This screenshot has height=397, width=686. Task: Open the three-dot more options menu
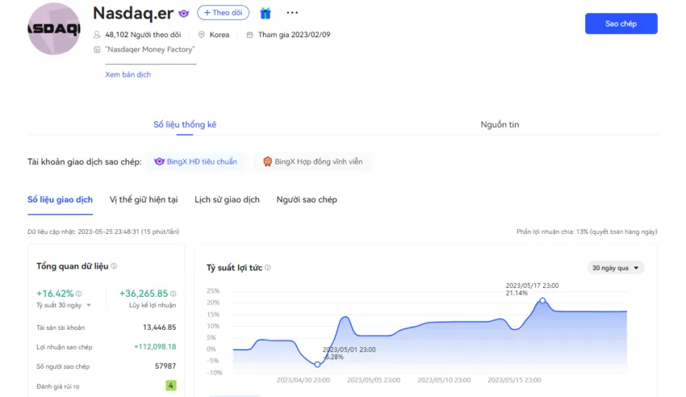click(292, 13)
